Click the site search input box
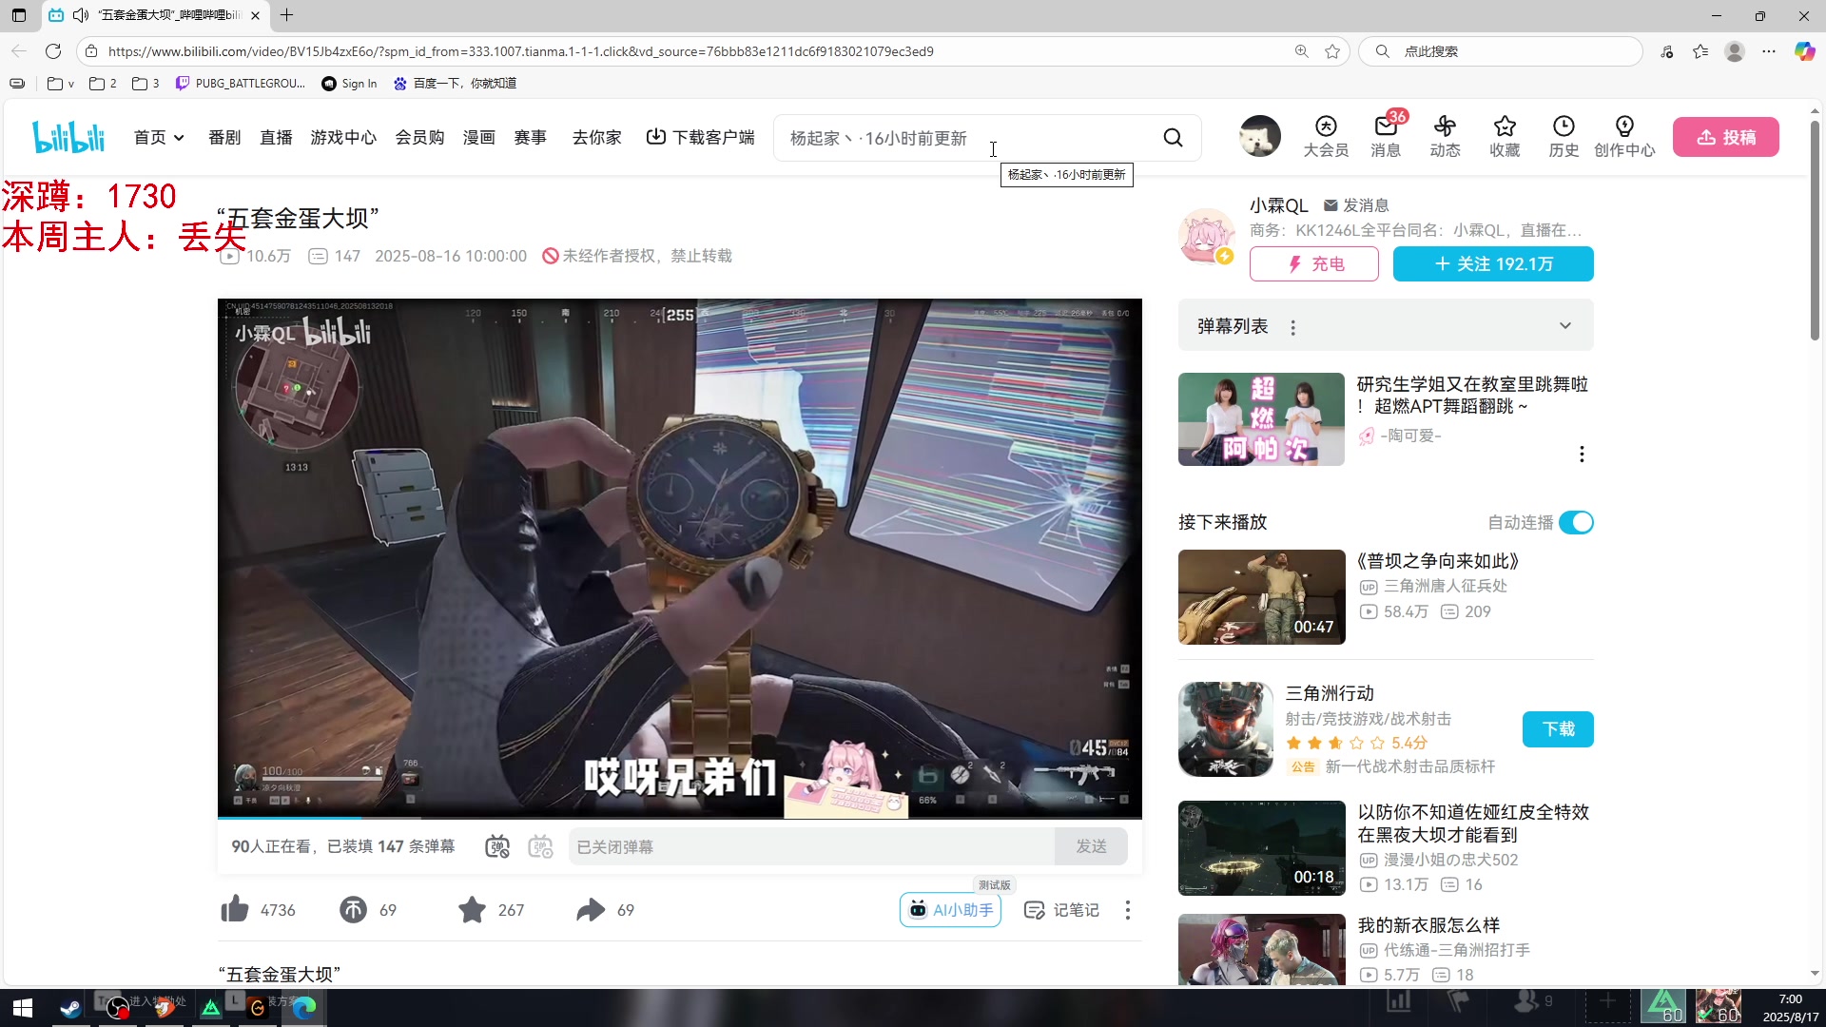Screen dimensions: 1826x1027 coord(965,138)
